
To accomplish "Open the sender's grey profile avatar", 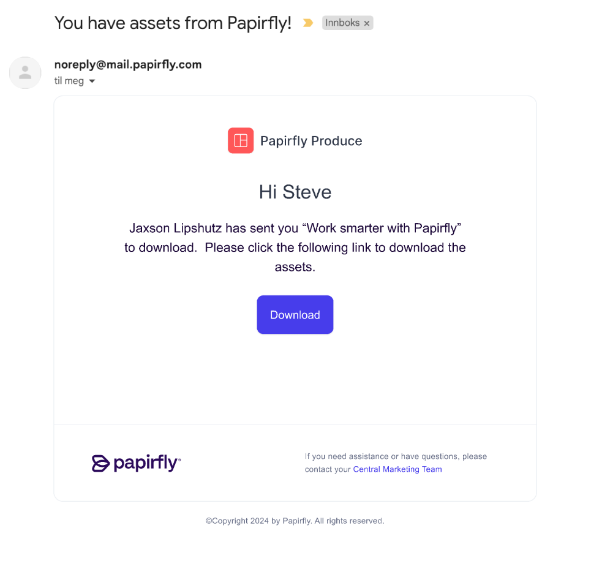I will point(25,73).
